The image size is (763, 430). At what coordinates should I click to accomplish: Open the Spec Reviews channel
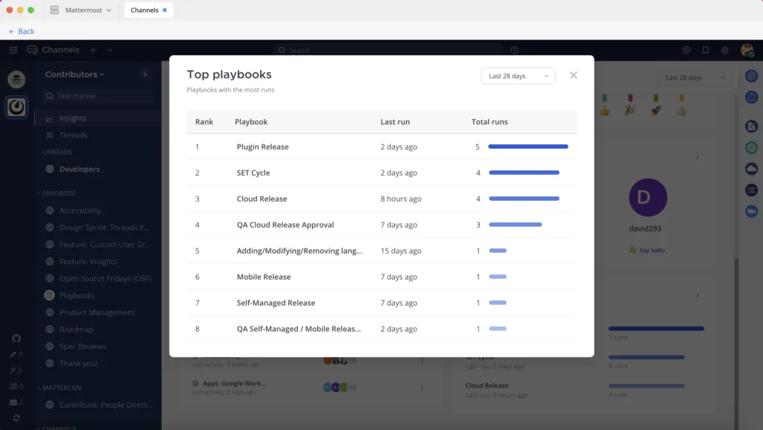tap(98, 347)
